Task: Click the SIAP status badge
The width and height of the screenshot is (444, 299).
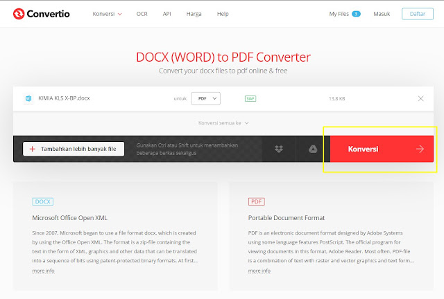Action: click(250, 99)
